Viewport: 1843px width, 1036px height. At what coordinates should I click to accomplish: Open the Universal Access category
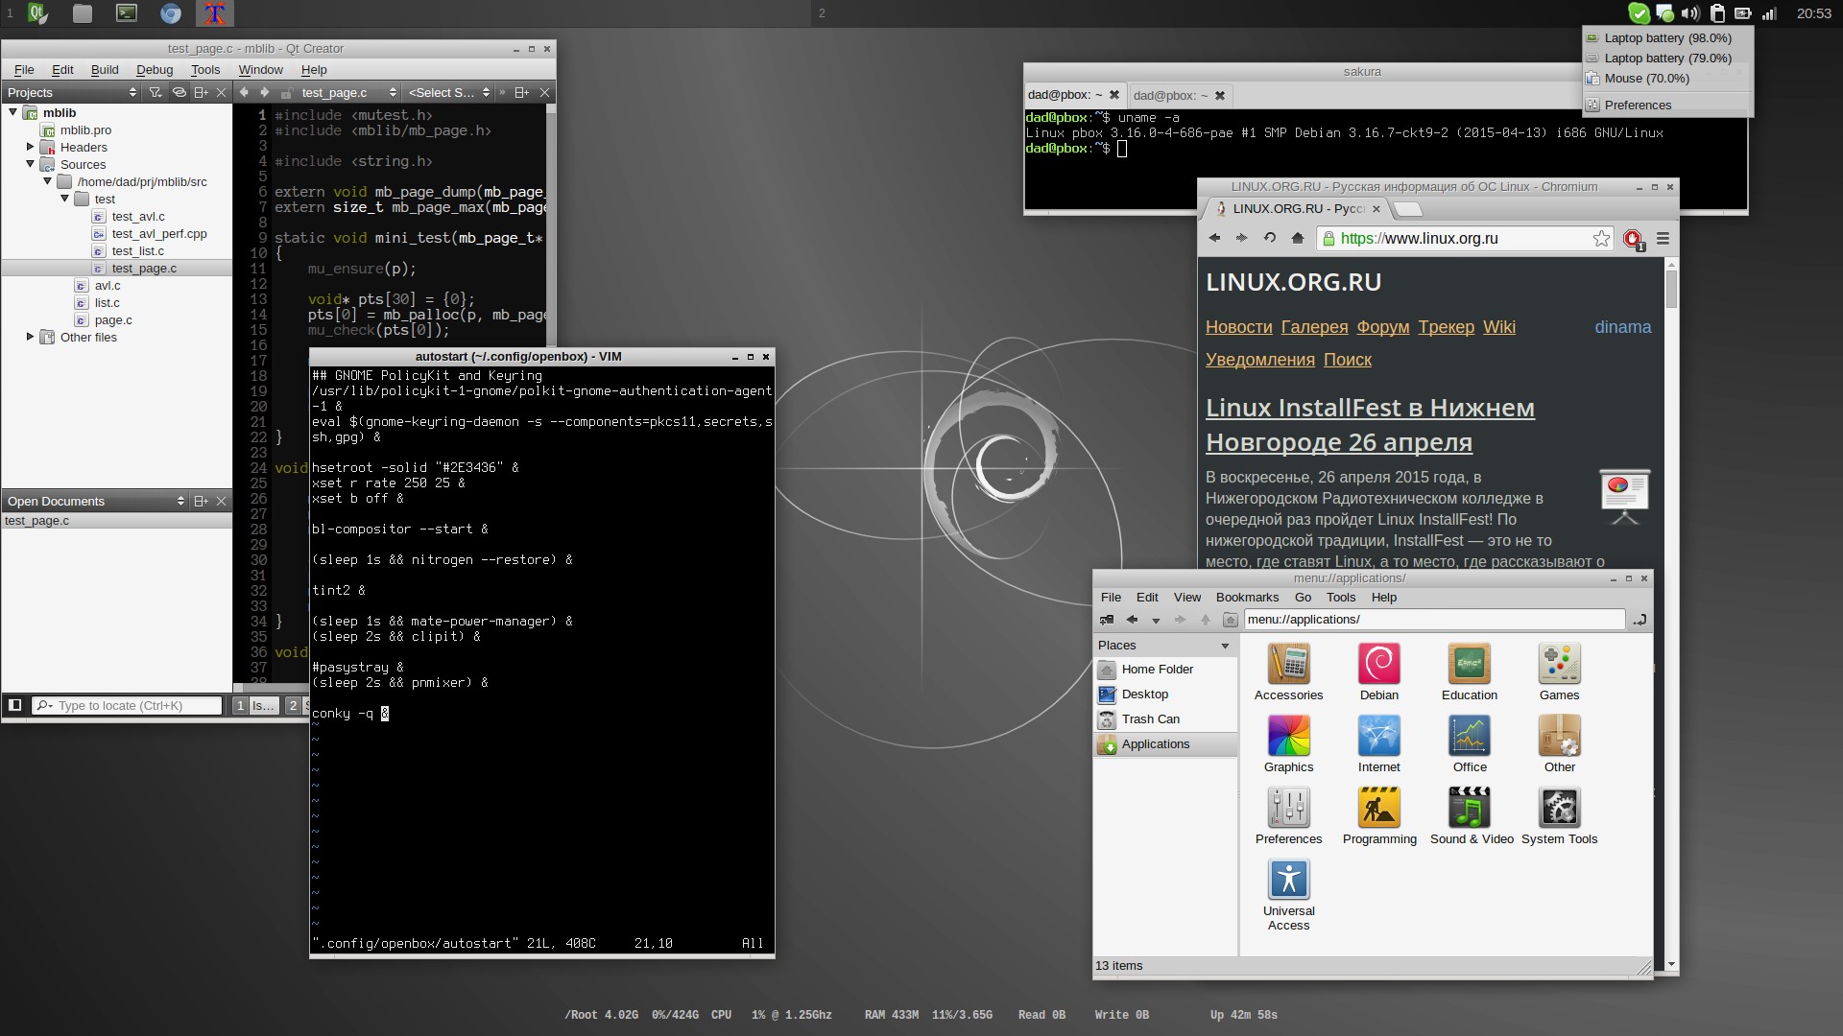[x=1288, y=895]
